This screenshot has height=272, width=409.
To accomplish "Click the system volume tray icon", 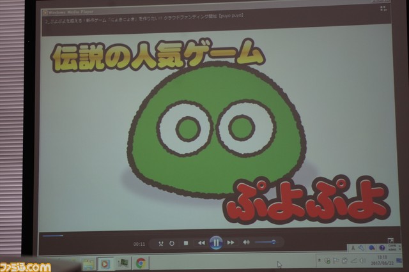I will [362, 261].
